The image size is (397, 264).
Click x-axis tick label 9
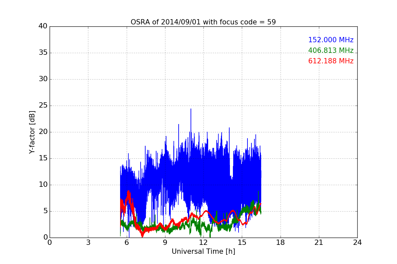[165, 242]
